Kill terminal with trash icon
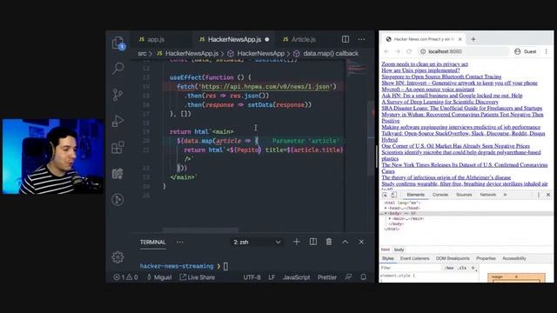Image resolution: width=557 pixels, height=313 pixels. (x=329, y=242)
